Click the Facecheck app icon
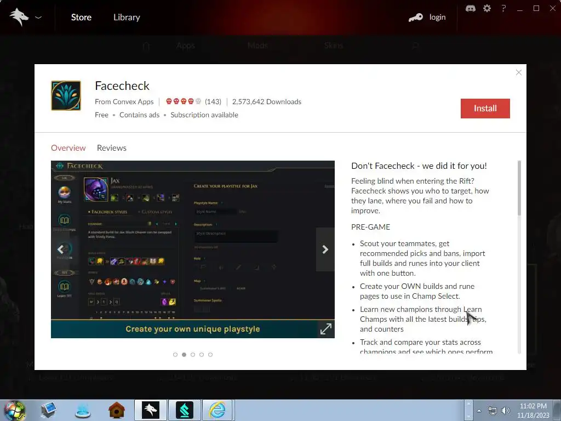 [x=66, y=95]
